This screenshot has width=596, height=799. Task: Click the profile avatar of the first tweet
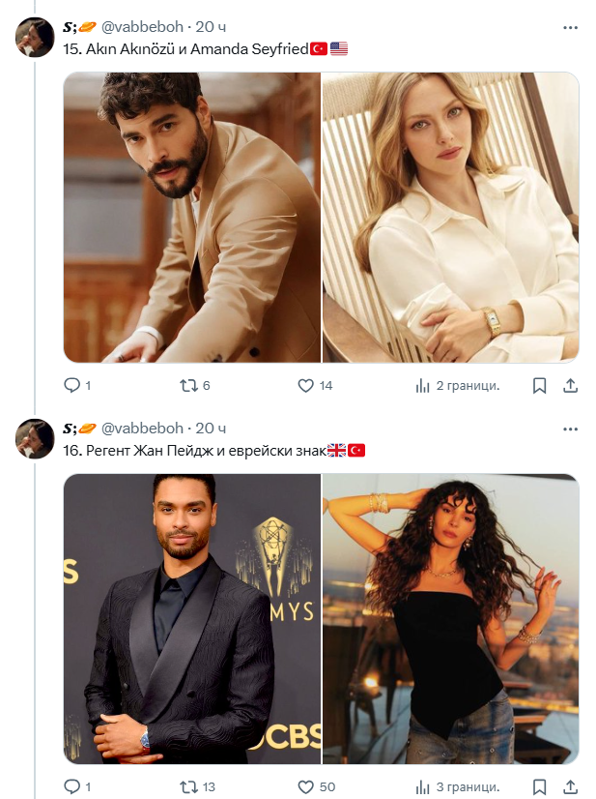pos(36,38)
